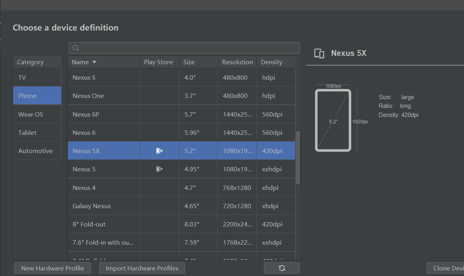Click Import Hardware Profiles button
Image resolution: width=464 pixels, height=276 pixels.
tap(142, 268)
